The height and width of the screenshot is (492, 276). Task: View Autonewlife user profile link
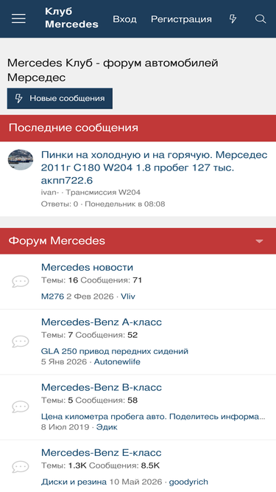[117, 361]
